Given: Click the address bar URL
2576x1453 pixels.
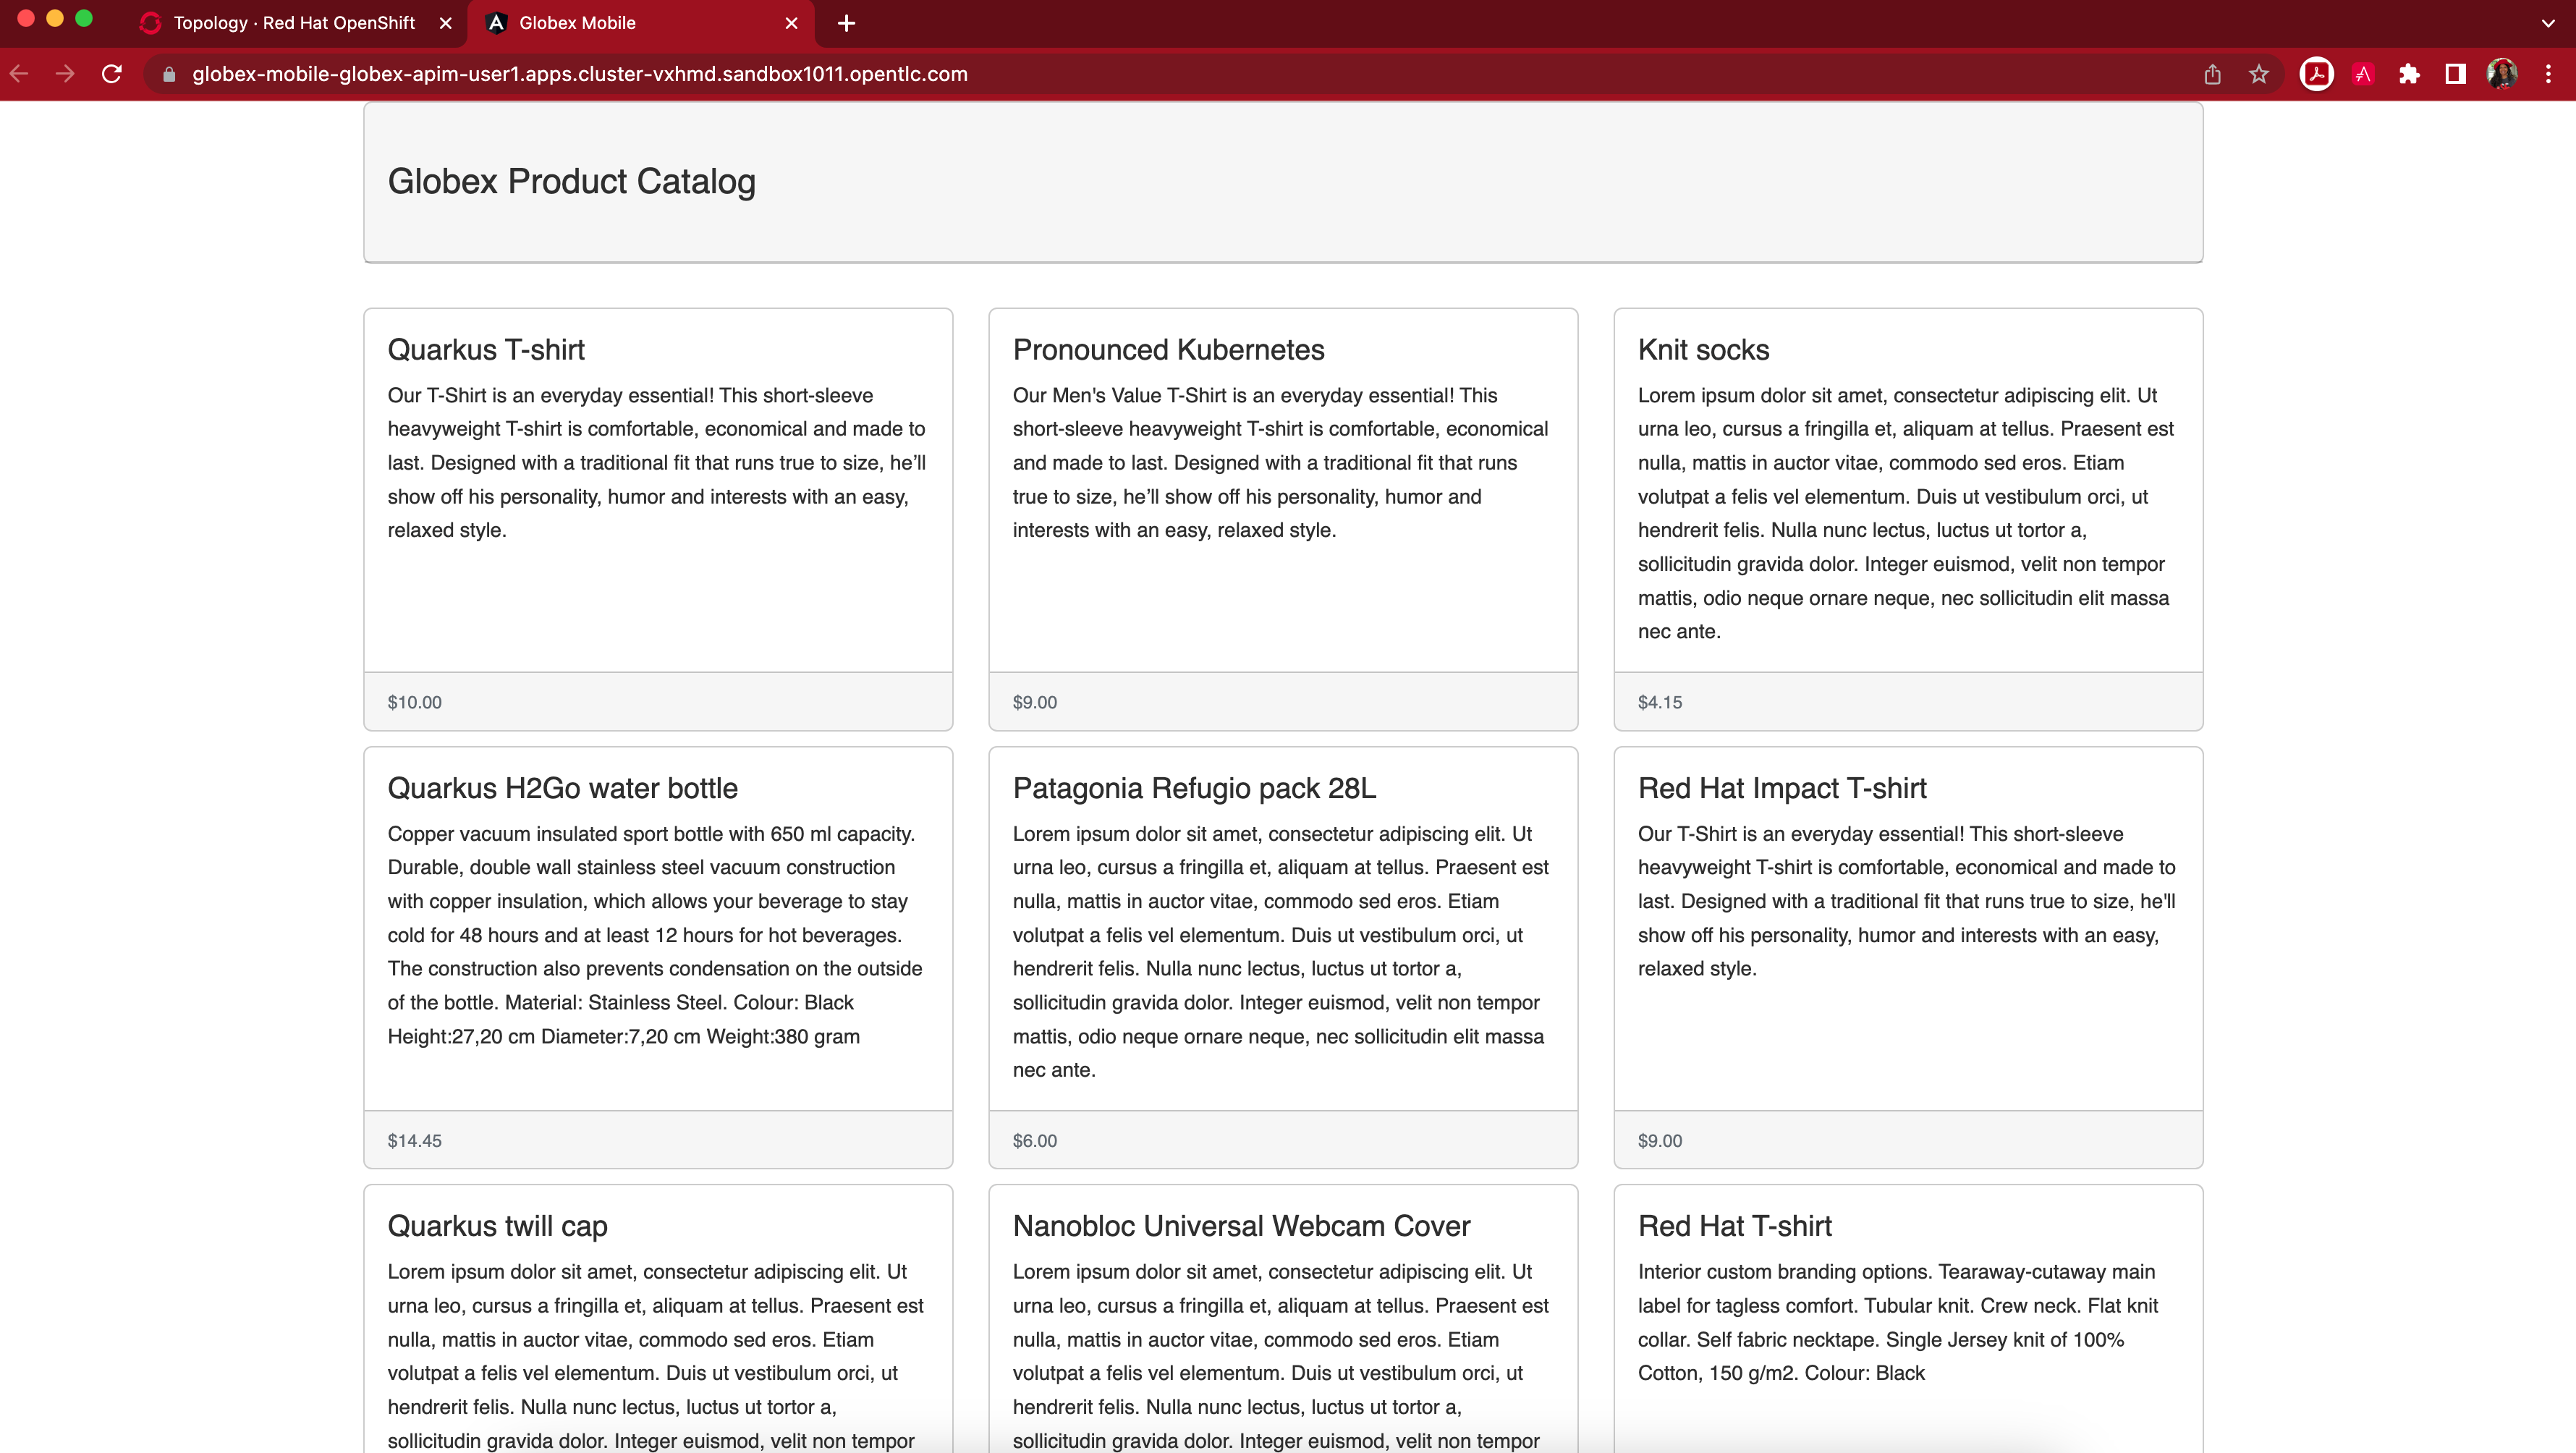Looking at the screenshot, I should [580, 74].
